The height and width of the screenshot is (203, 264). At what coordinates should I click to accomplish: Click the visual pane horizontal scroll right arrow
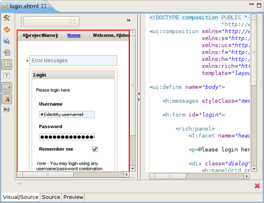[126, 174]
